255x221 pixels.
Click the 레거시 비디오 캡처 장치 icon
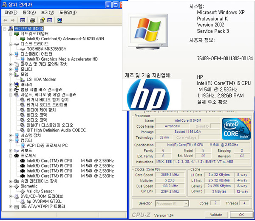pyautogui.click(x=22, y=100)
